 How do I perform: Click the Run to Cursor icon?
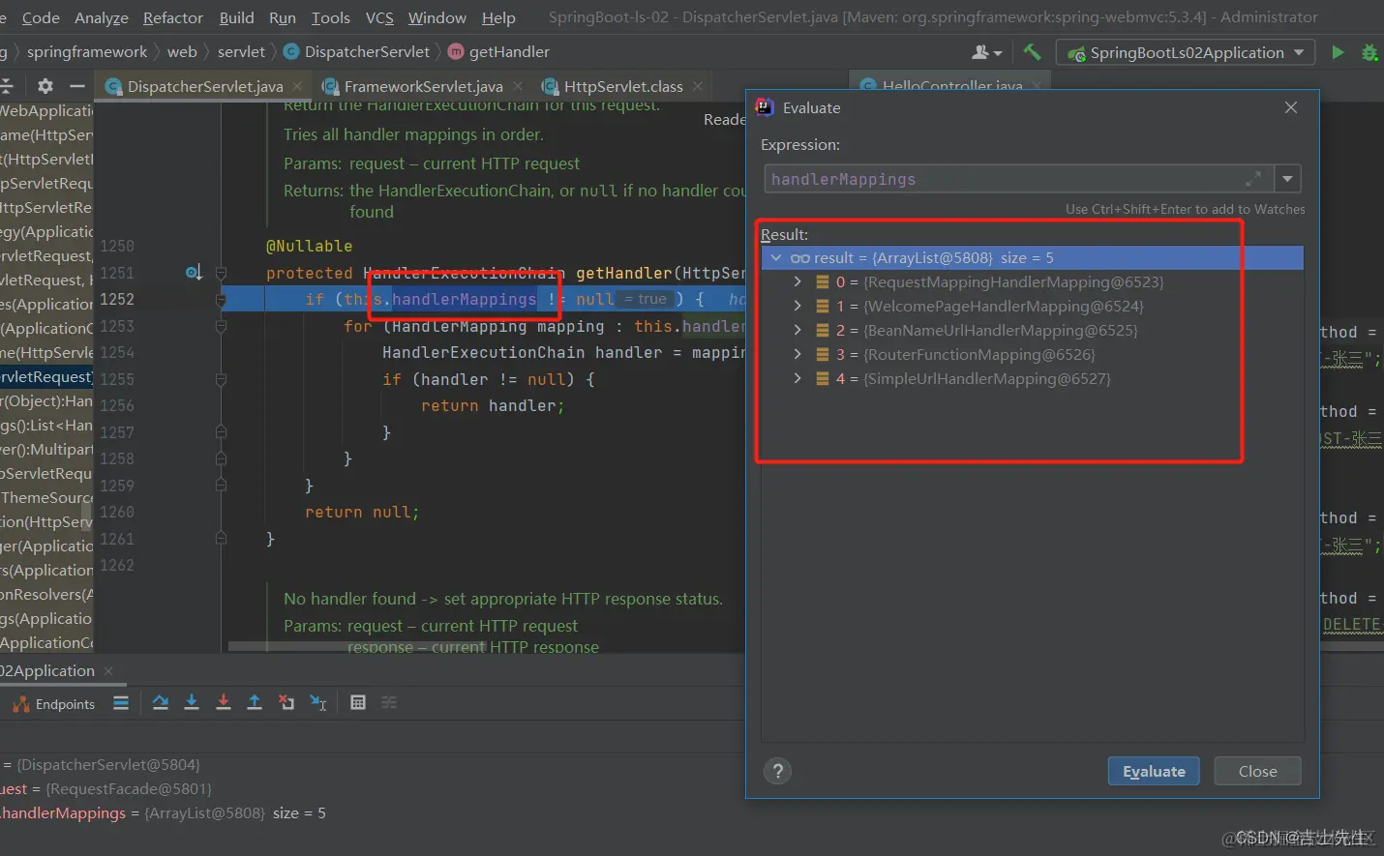coord(318,703)
